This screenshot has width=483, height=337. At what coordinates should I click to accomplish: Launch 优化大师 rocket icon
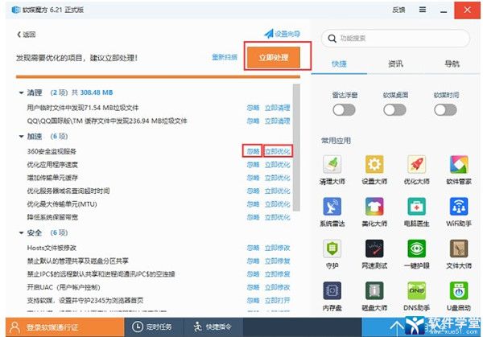click(x=416, y=164)
